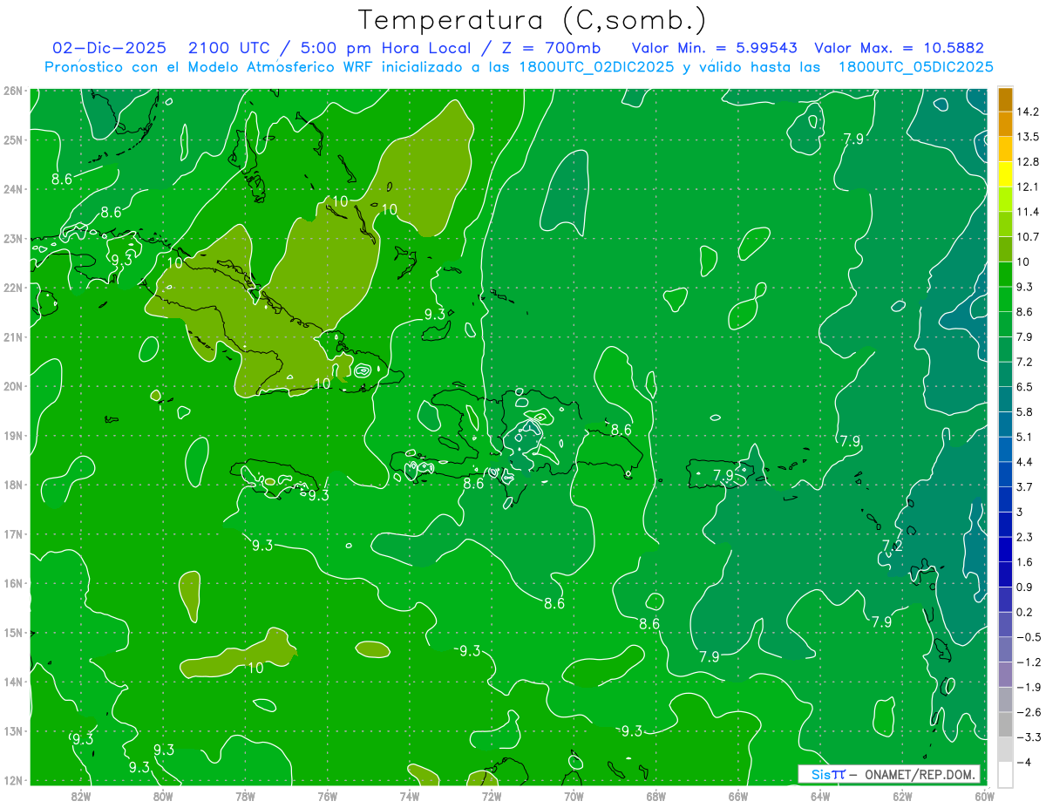
Task: Click the longitude axis label "78W"
Action: (245, 796)
